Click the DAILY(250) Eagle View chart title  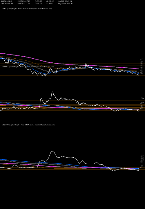click(27, 9)
